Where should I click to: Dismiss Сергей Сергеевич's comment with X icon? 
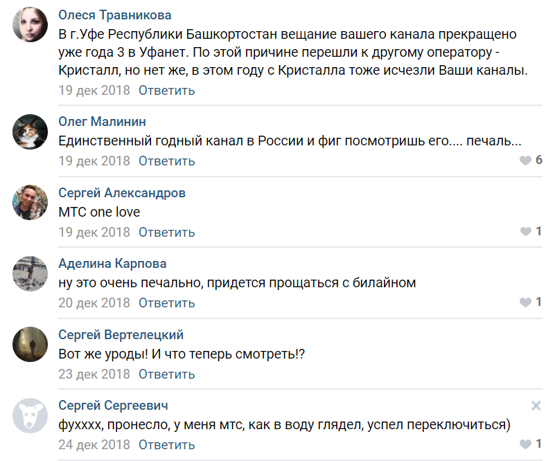coord(536,406)
